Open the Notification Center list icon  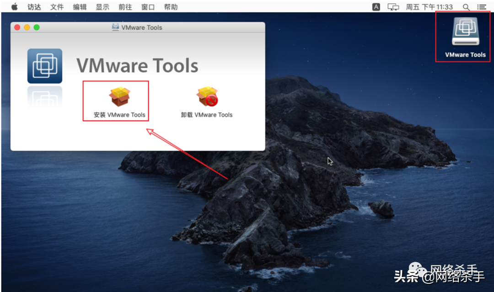tap(481, 7)
